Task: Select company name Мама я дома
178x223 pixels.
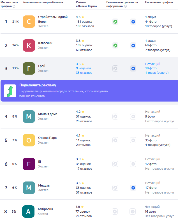Action: 48,114
